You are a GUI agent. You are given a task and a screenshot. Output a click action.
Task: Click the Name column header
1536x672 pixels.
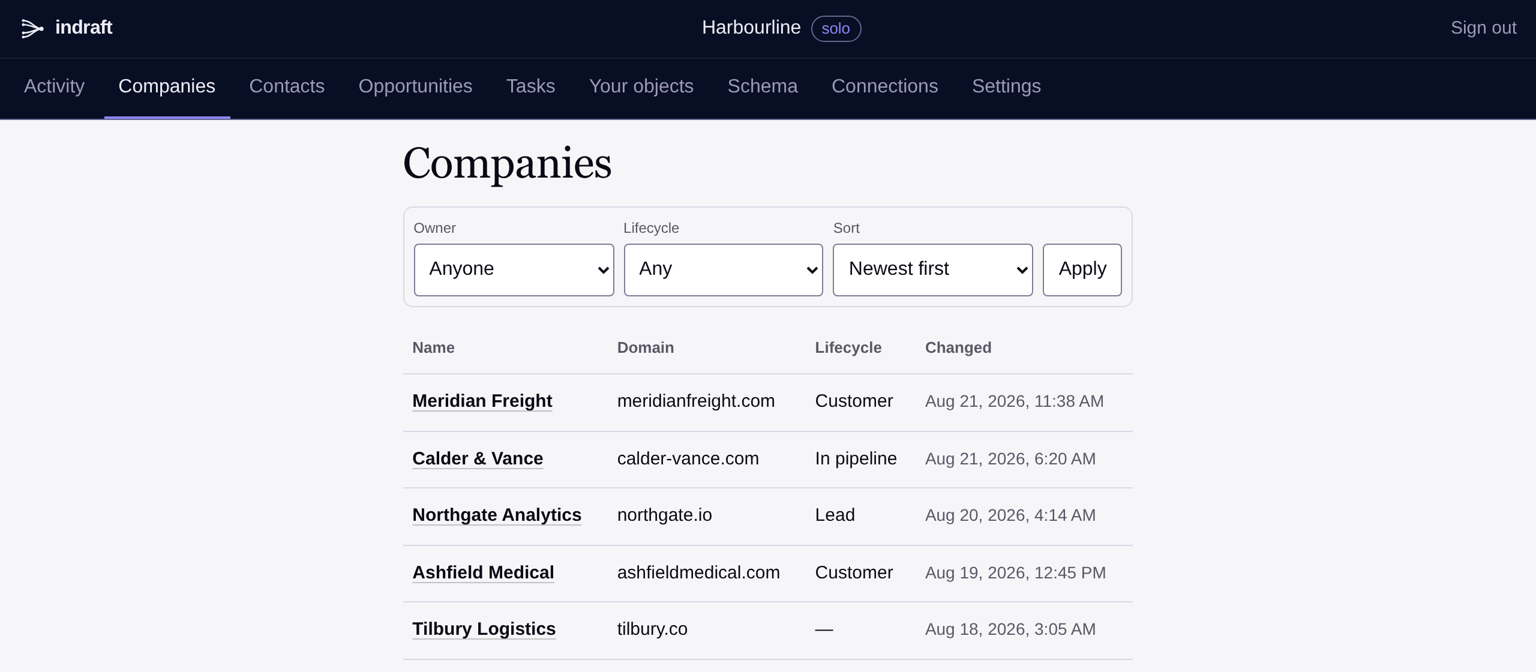pyautogui.click(x=433, y=347)
